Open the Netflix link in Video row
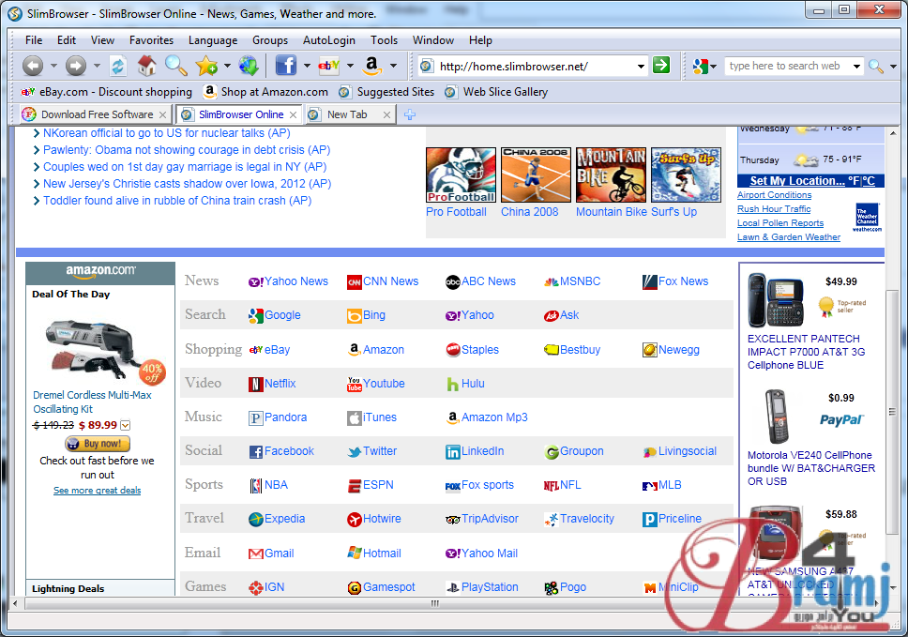The image size is (908, 637). coord(279,384)
